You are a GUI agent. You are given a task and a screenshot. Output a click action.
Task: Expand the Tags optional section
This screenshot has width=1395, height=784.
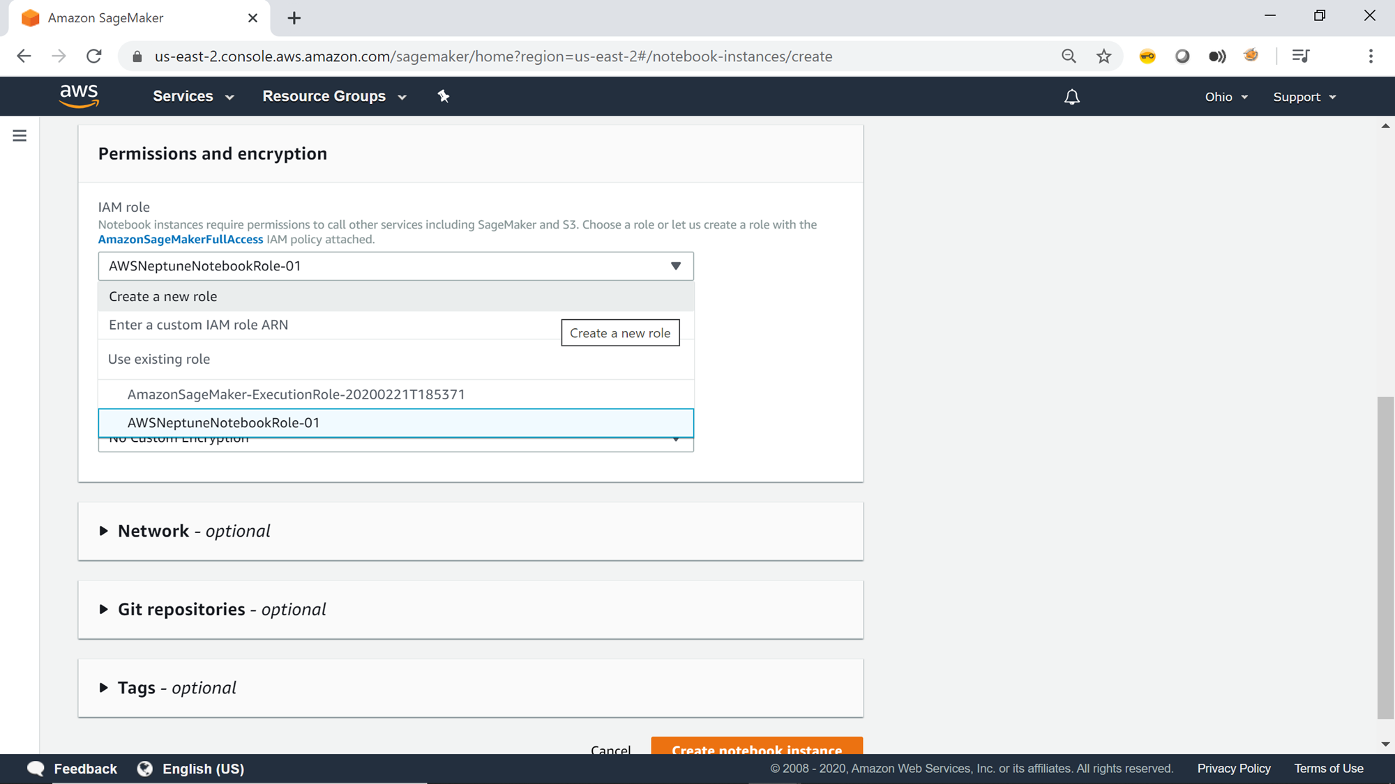click(x=104, y=688)
